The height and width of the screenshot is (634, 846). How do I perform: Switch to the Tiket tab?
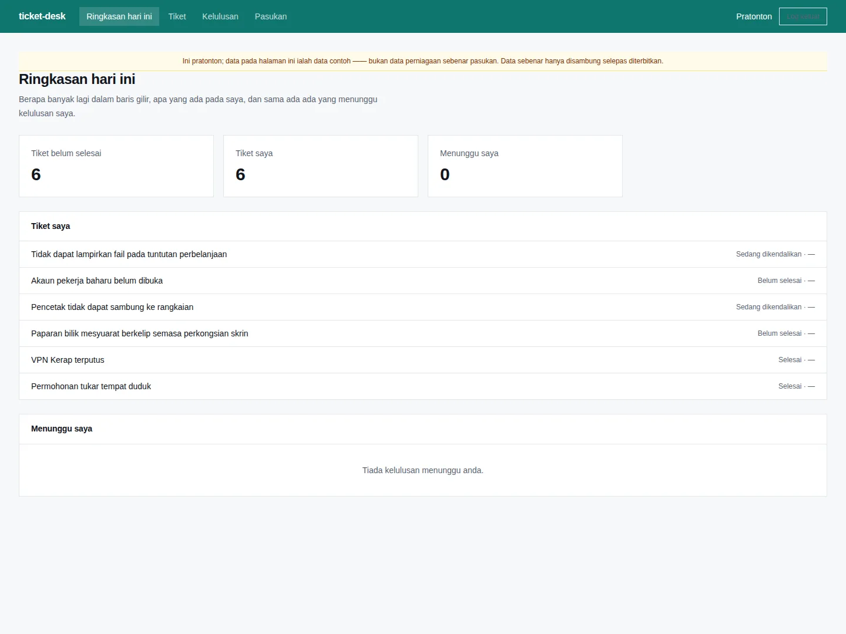pos(177,16)
